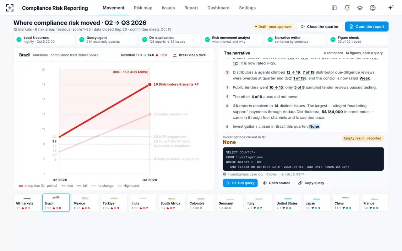402x251 pixels.
Task: Select the Mexico market card
Action: point(85,203)
